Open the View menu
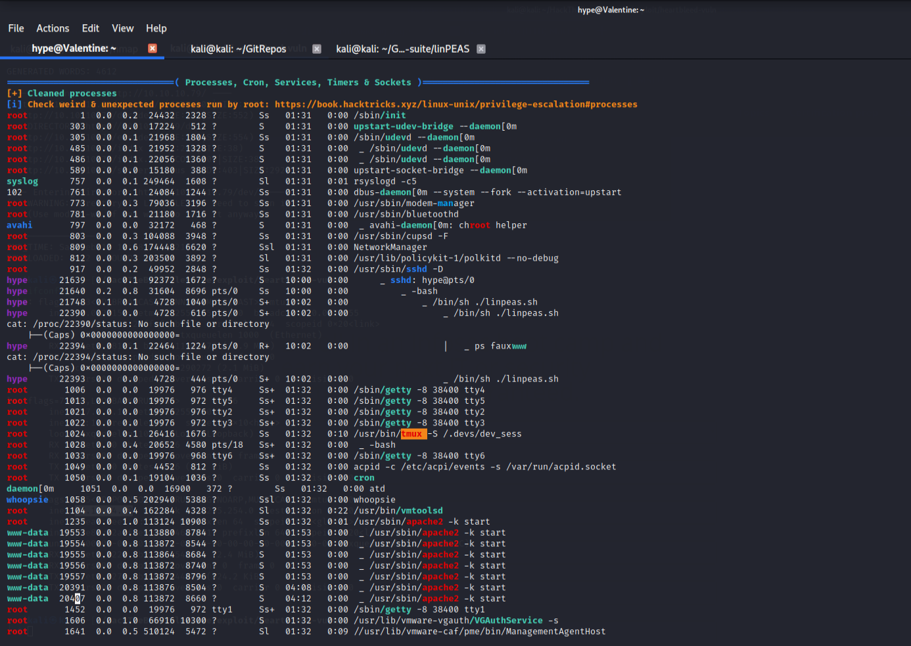The image size is (911, 646). 122,28
